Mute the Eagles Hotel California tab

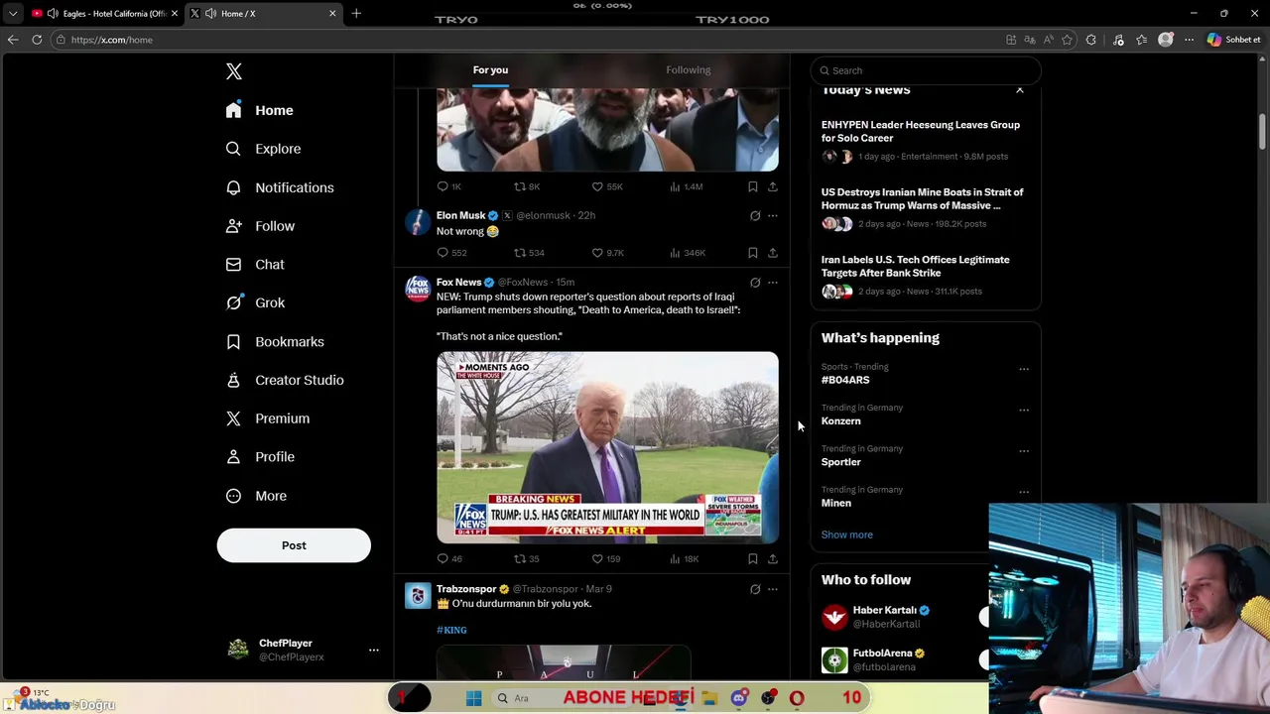53,14
